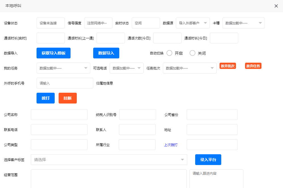Click the 通话时长[今日] field

pyautogui.click(x=224, y=38)
